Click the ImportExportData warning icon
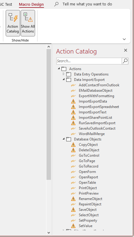 (73, 101)
